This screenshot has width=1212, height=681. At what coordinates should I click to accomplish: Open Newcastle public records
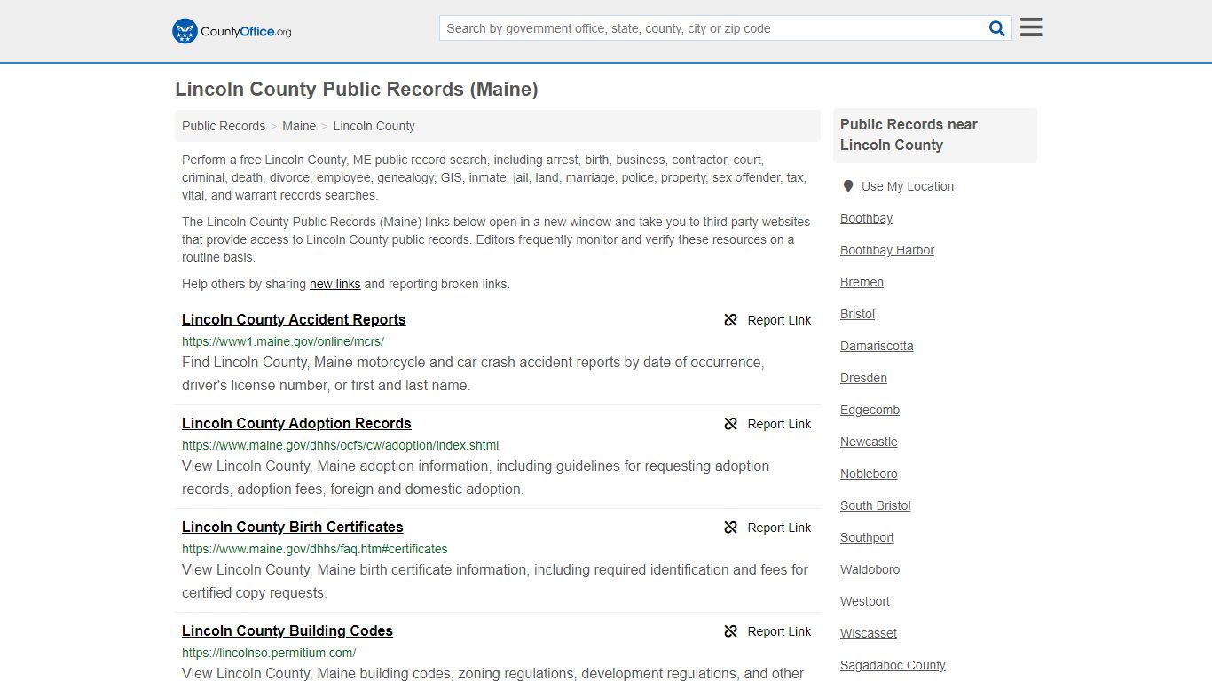pos(869,442)
